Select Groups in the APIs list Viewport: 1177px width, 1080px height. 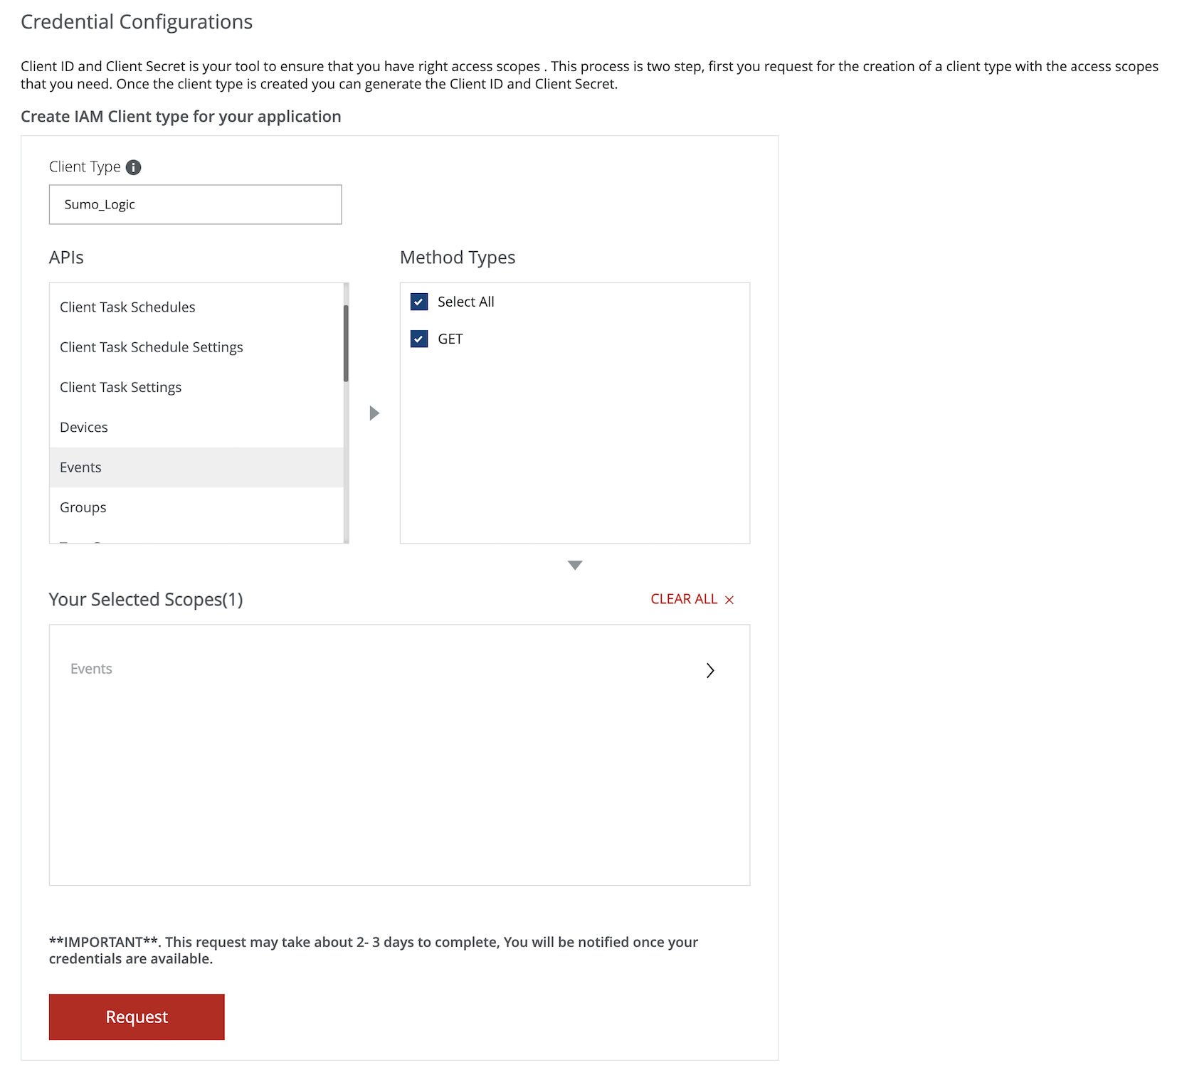click(x=83, y=507)
